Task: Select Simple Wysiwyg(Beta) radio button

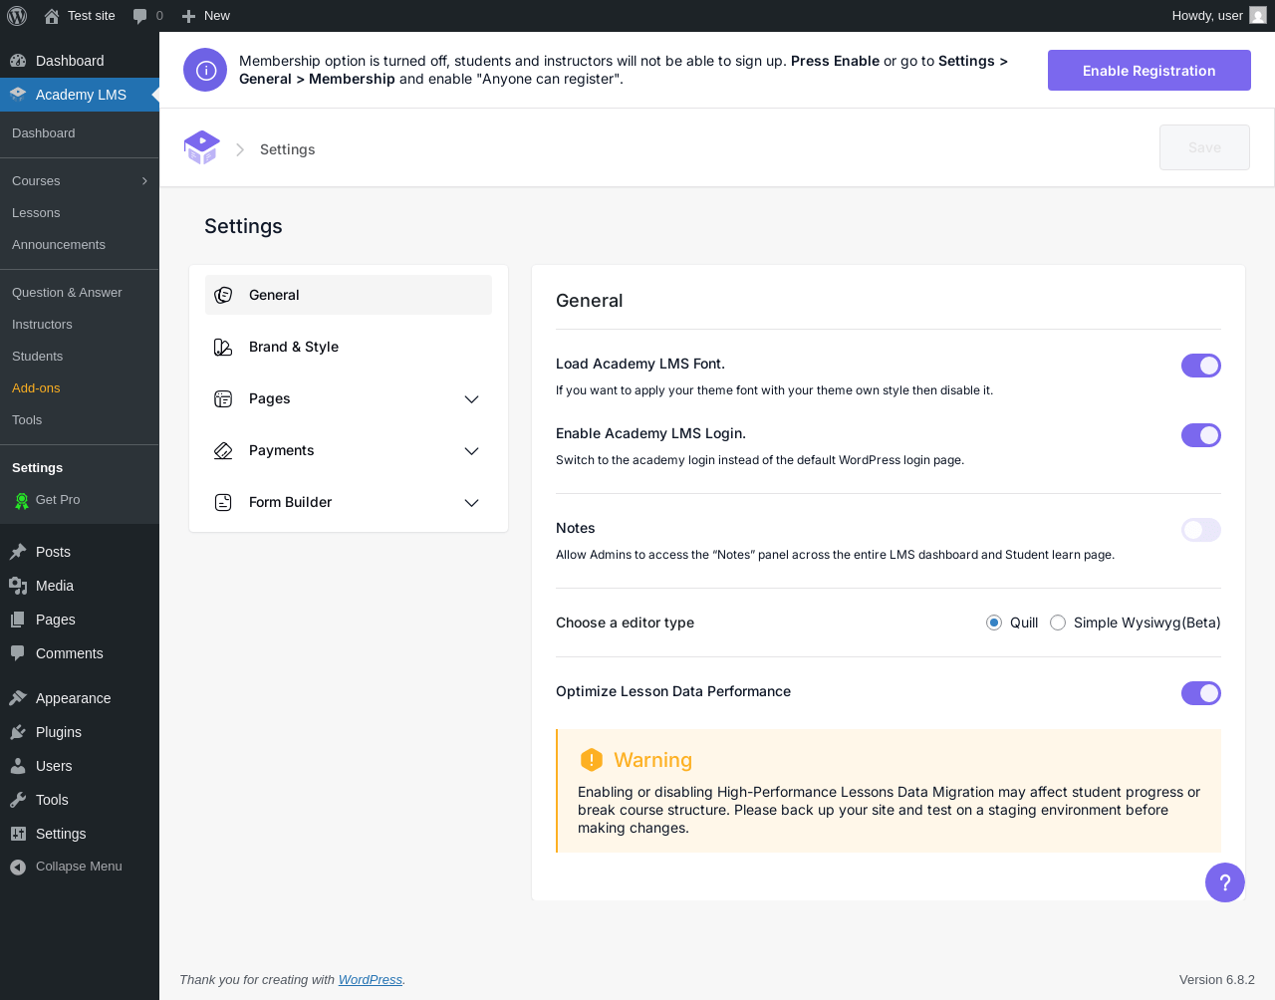Action: coord(1058,623)
